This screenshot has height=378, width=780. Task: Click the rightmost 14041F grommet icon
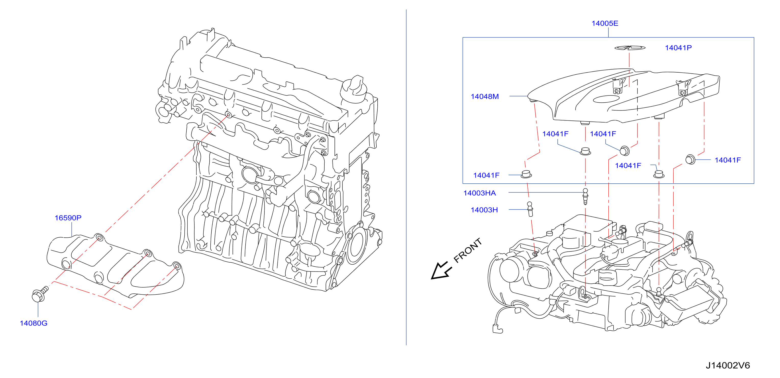click(x=690, y=159)
